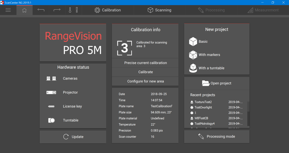Open the hamburger menu
The image size is (289, 153).
(x=8, y=10)
